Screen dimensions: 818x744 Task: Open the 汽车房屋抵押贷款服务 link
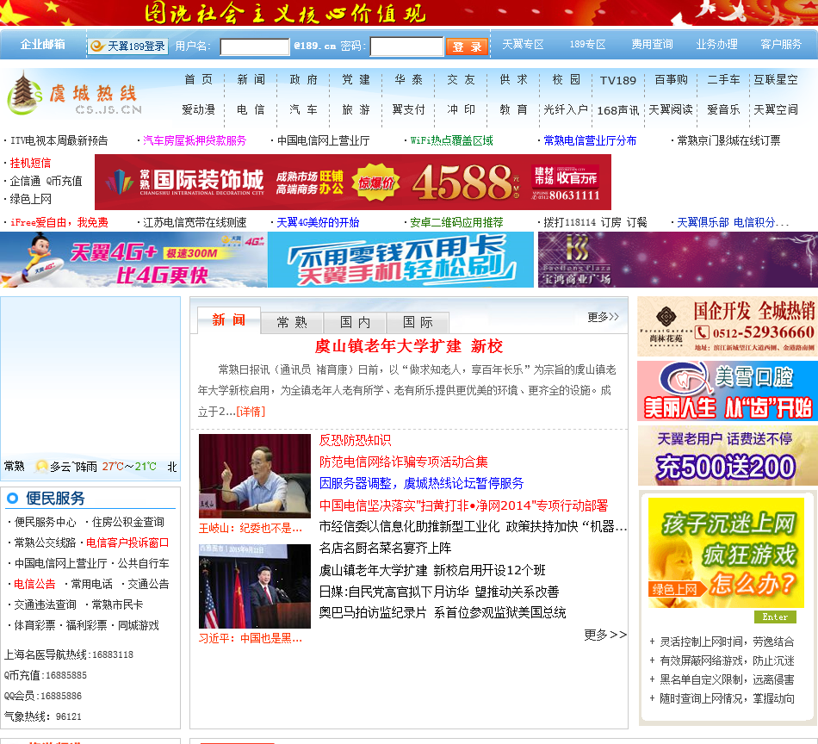pos(195,141)
